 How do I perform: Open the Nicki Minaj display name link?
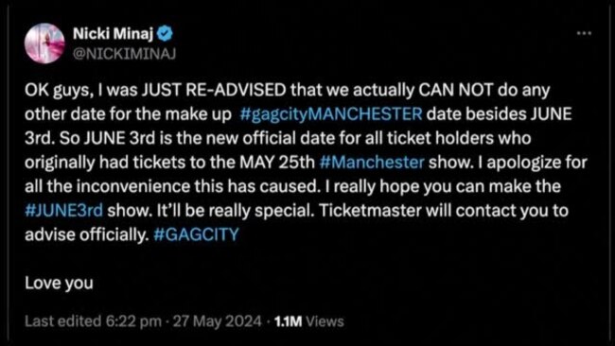click(113, 34)
